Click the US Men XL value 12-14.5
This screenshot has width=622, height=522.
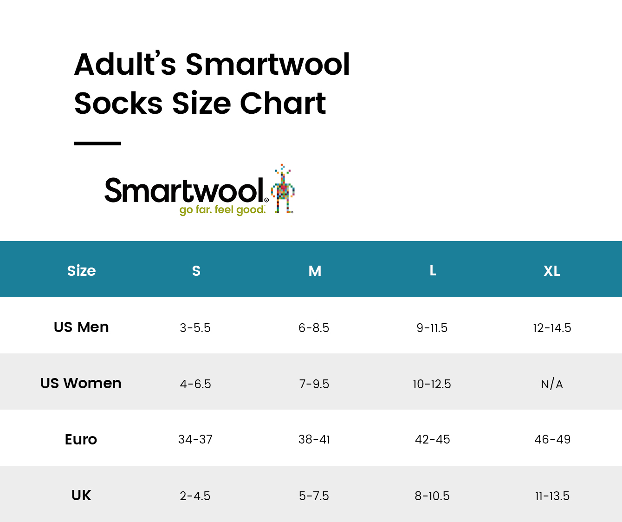552,328
